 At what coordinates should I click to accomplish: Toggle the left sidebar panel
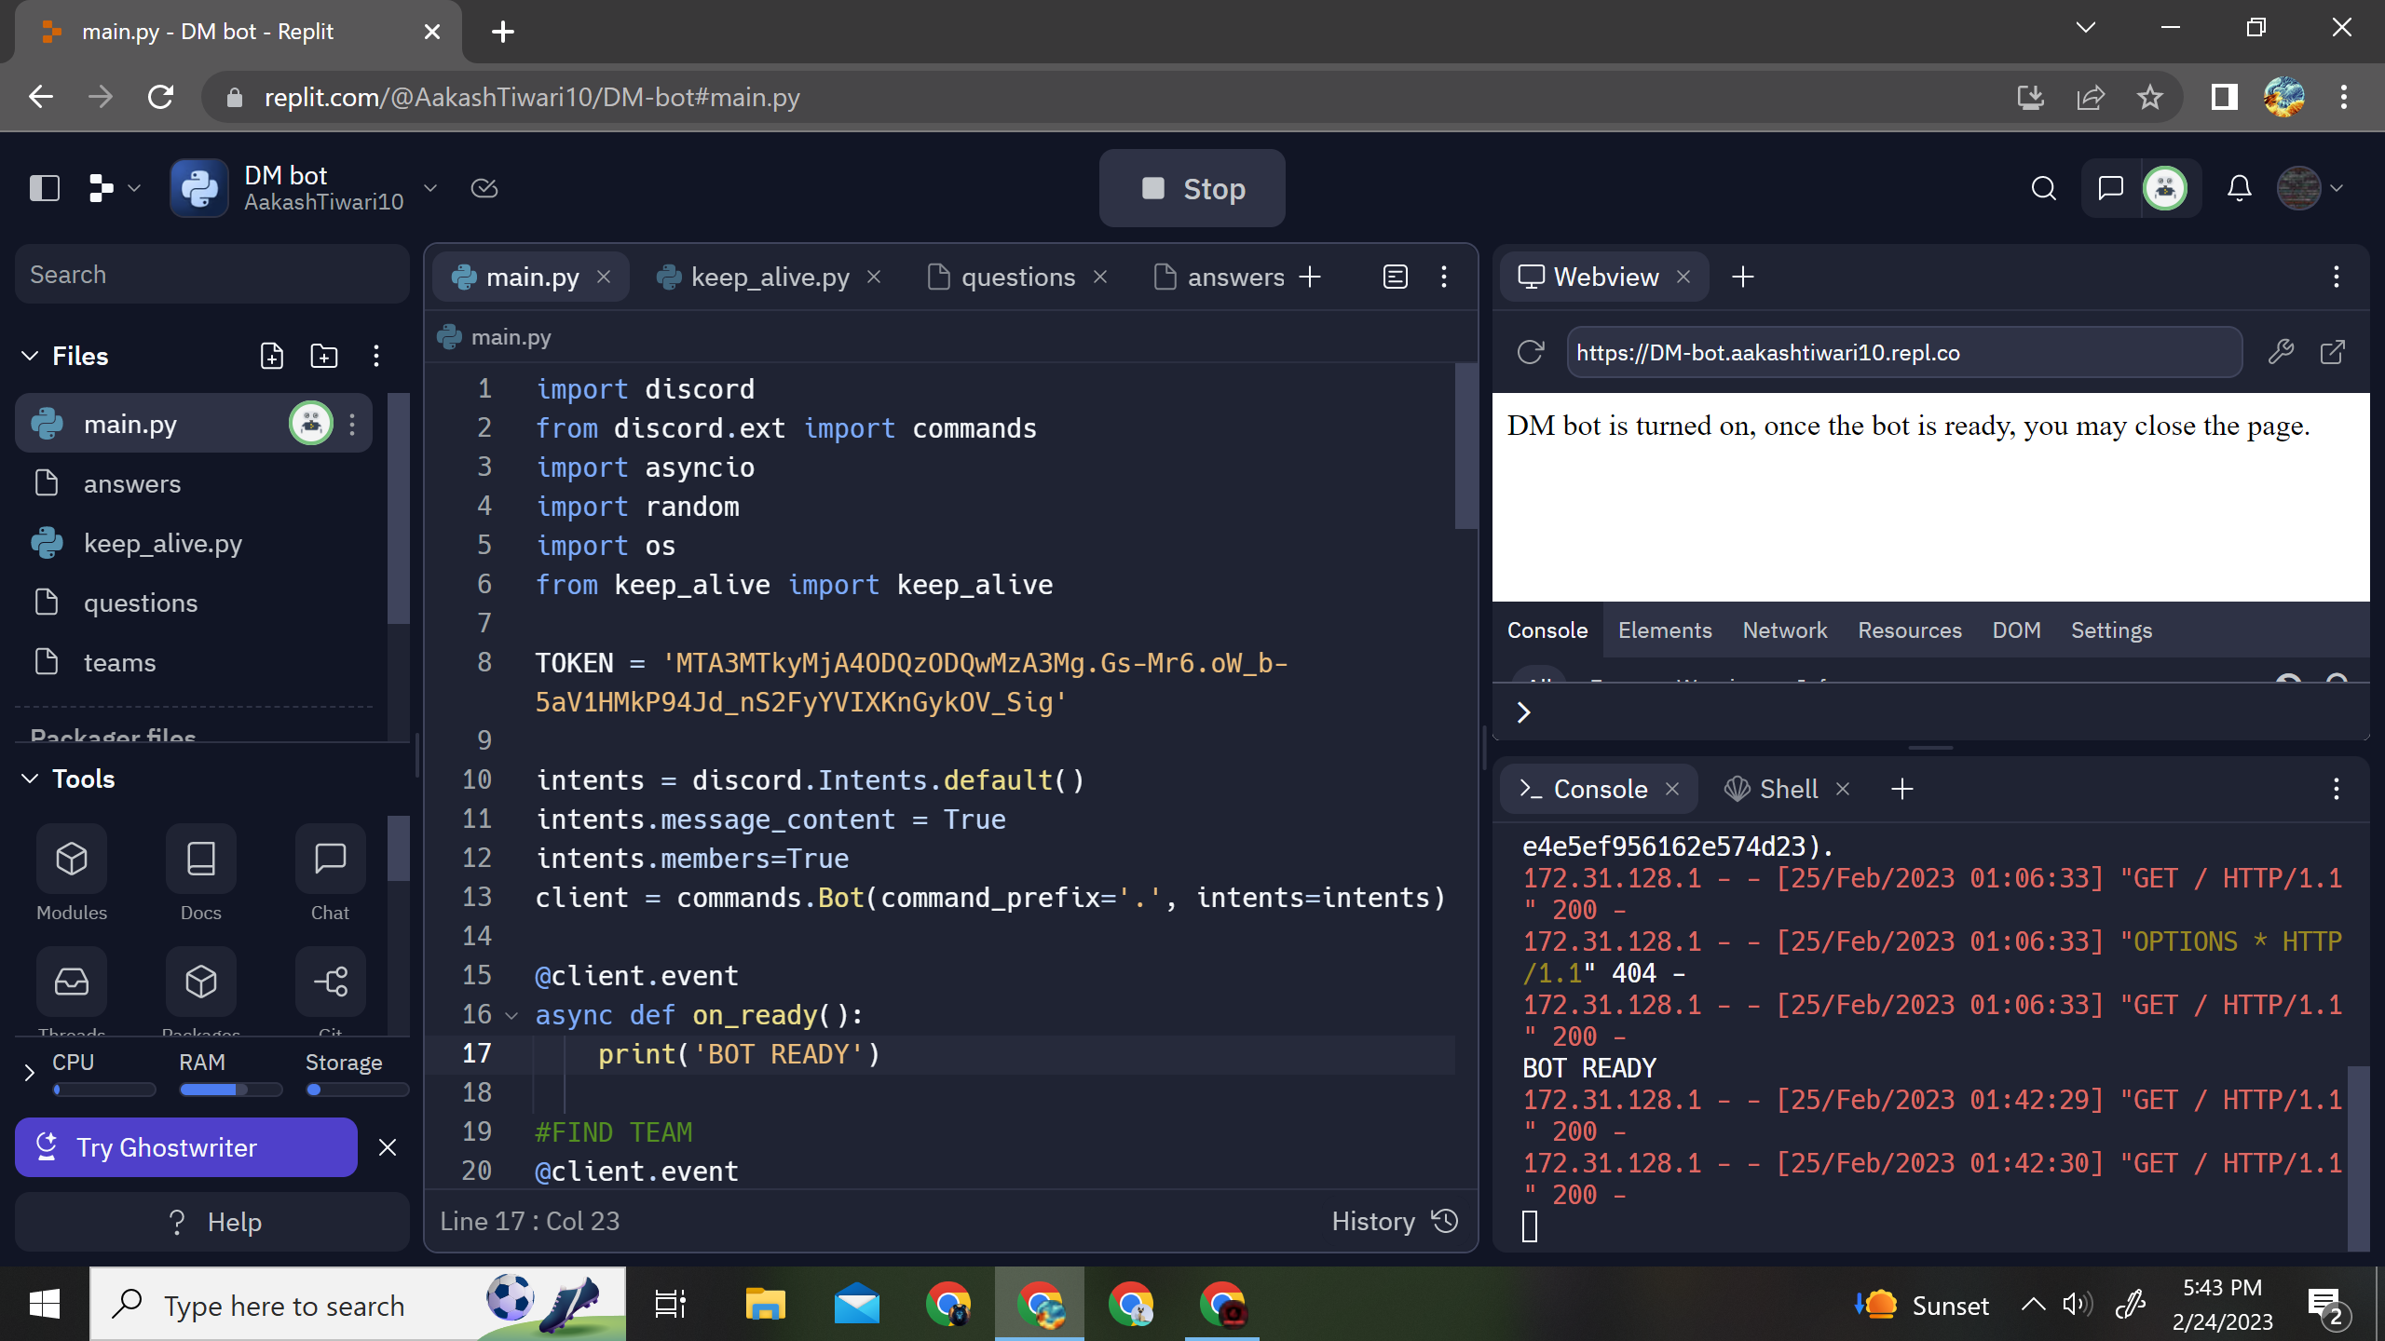click(x=43, y=188)
